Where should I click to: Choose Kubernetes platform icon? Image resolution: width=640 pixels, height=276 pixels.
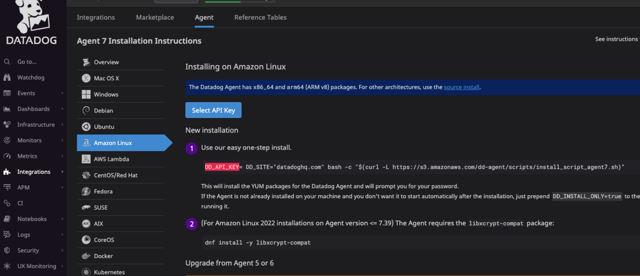[86, 272]
